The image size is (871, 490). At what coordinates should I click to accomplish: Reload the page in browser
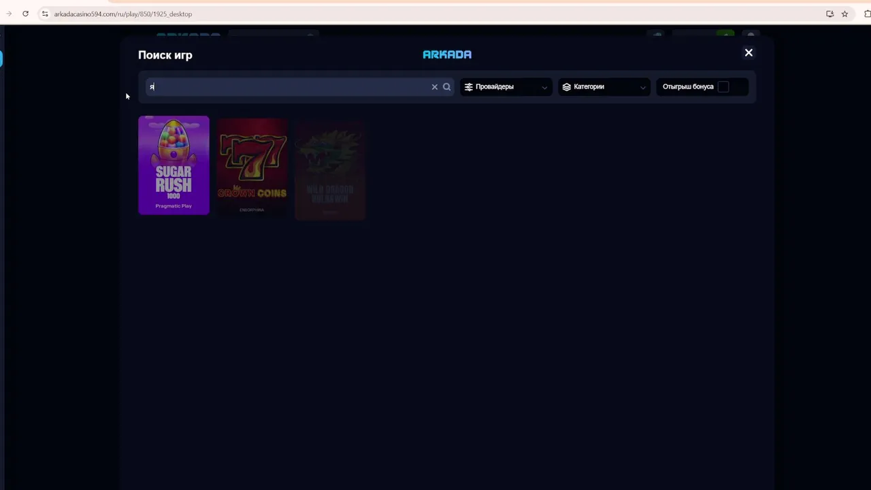[x=25, y=14]
